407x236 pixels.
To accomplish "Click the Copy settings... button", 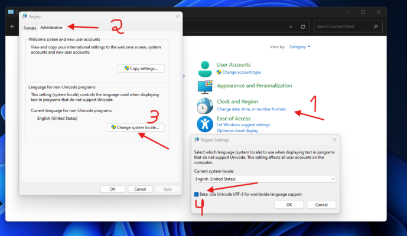I will click(x=141, y=68).
